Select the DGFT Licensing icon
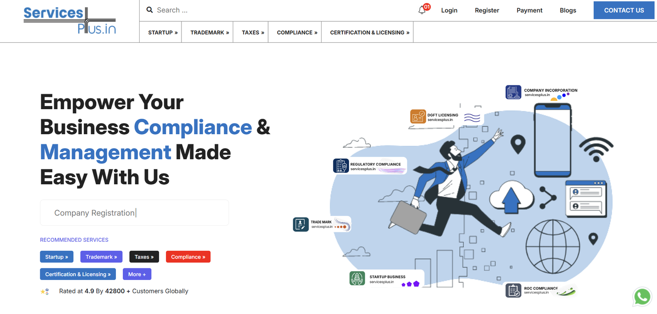Image resolution: width=657 pixels, height=314 pixels. [418, 117]
